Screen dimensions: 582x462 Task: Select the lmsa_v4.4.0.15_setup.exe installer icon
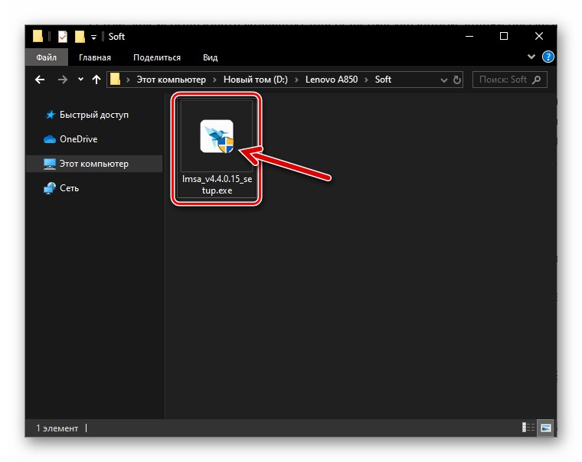click(x=217, y=136)
